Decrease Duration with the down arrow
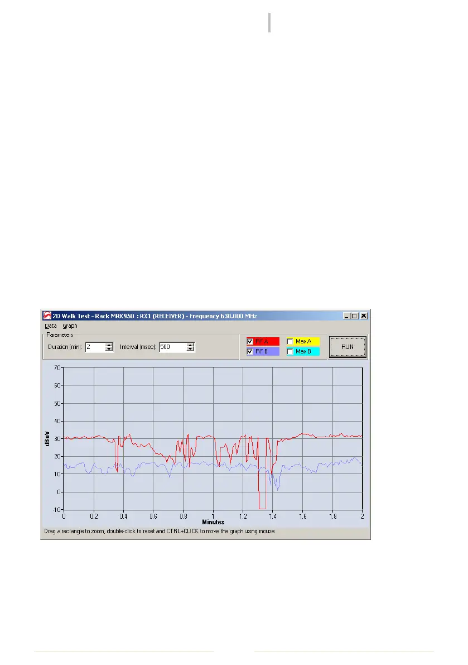468x665 pixels. tap(109, 349)
